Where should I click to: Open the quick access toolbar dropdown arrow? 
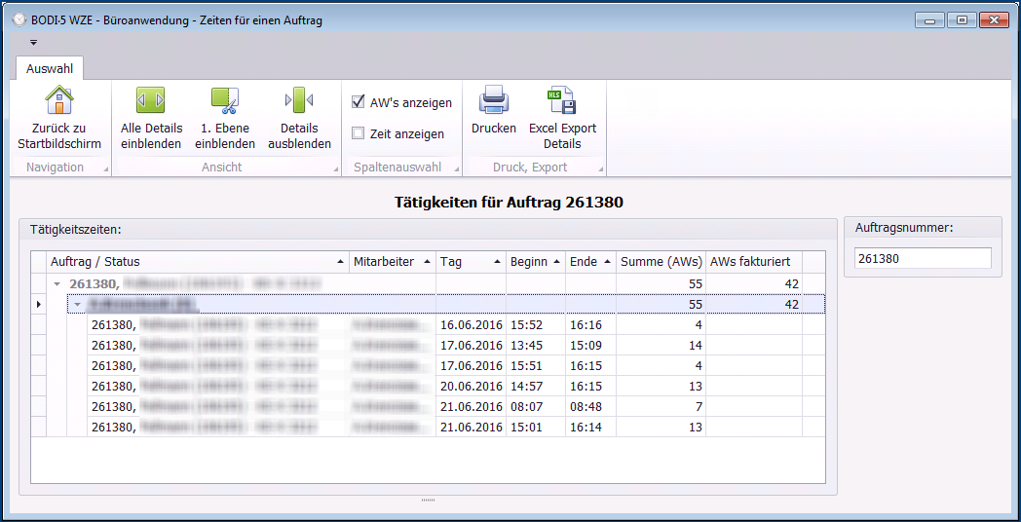[33, 43]
